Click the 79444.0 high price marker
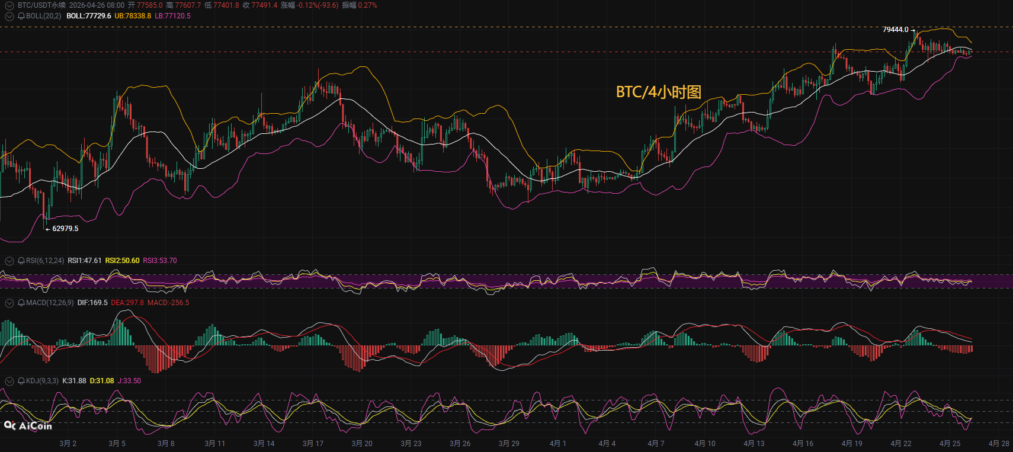 [895, 30]
